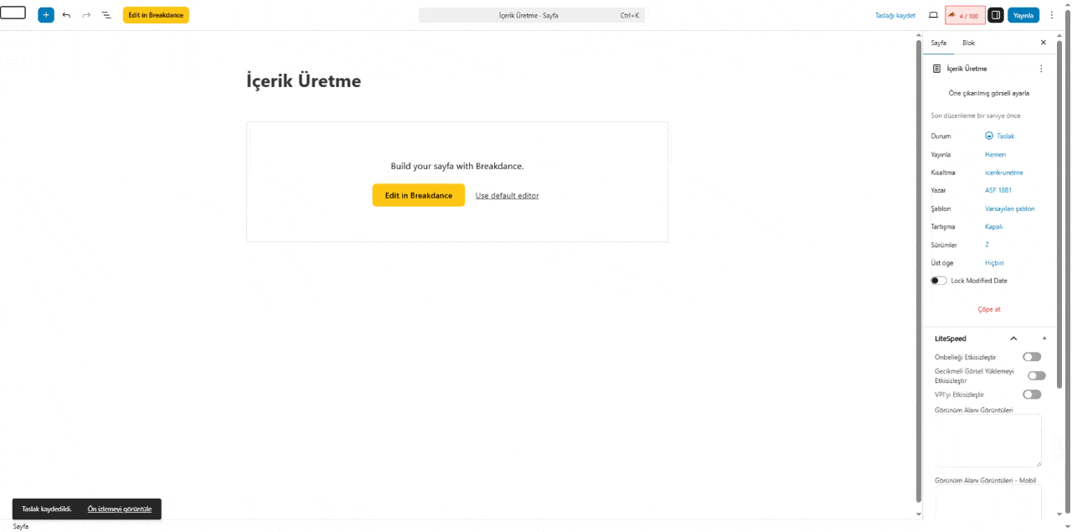Click the Görünüm Alanı Görüntüleri text area
1072x532 pixels.
pyautogui.click(x=987, y=441)
